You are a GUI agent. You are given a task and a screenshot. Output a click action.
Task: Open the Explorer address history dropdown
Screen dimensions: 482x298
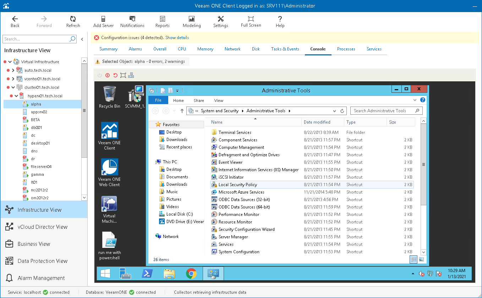335,111
